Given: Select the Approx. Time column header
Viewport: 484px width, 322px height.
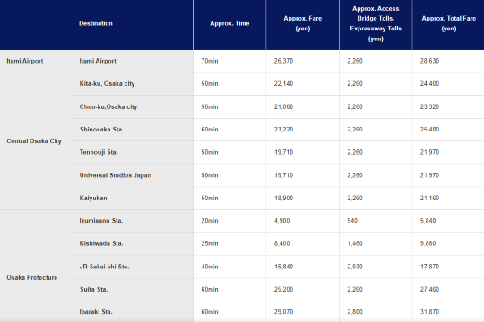Looking at the screenshot, I should pyautogui.click(x=229, y=23).
